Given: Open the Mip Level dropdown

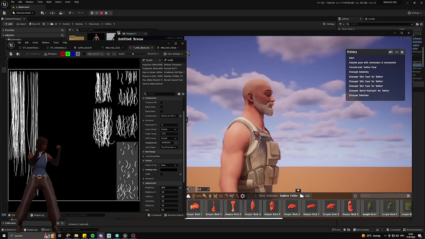Looking at the screenshot, I should (x=95, y=54).
